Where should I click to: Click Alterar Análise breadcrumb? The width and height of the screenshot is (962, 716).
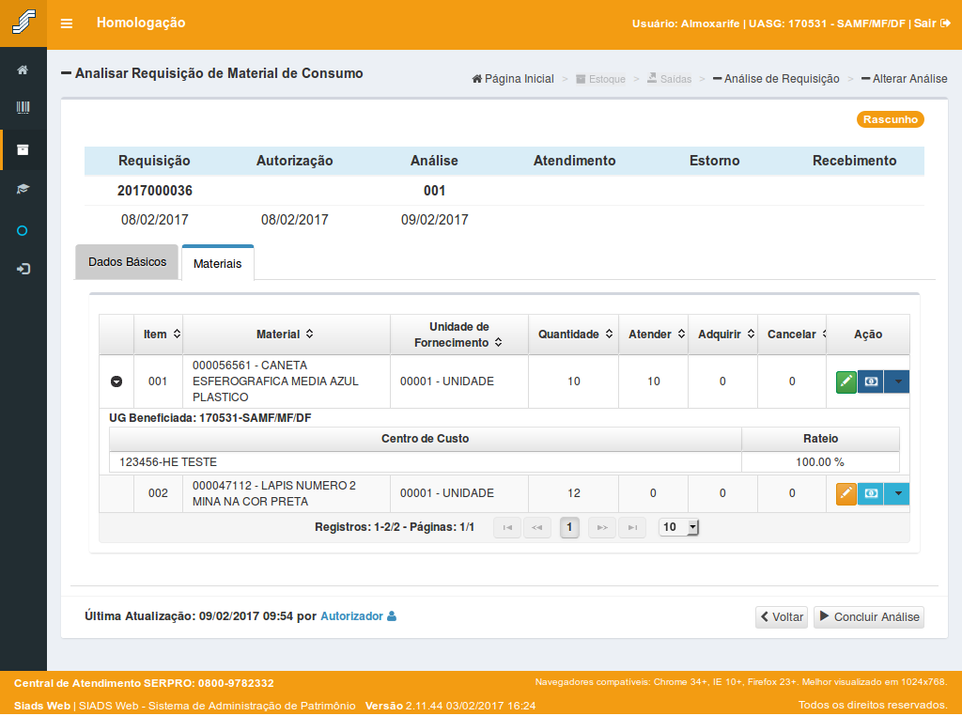[x=905, y=79]
